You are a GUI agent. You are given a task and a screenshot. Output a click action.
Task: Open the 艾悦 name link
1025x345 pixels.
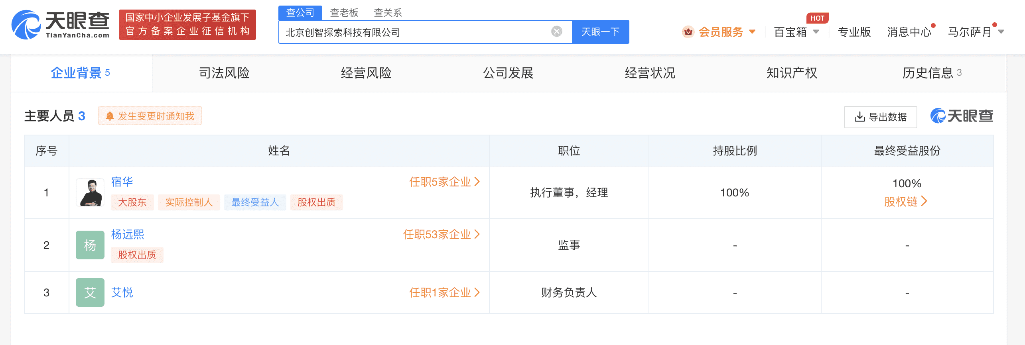click(122, 292)
